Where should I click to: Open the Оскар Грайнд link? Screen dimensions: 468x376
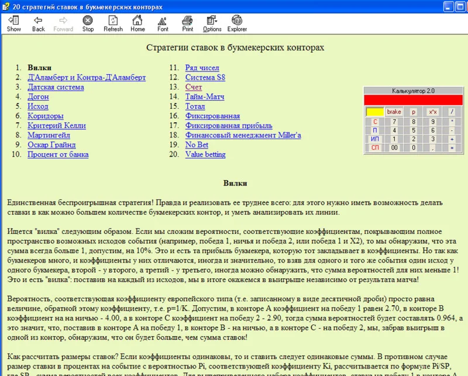click(51, 144)
